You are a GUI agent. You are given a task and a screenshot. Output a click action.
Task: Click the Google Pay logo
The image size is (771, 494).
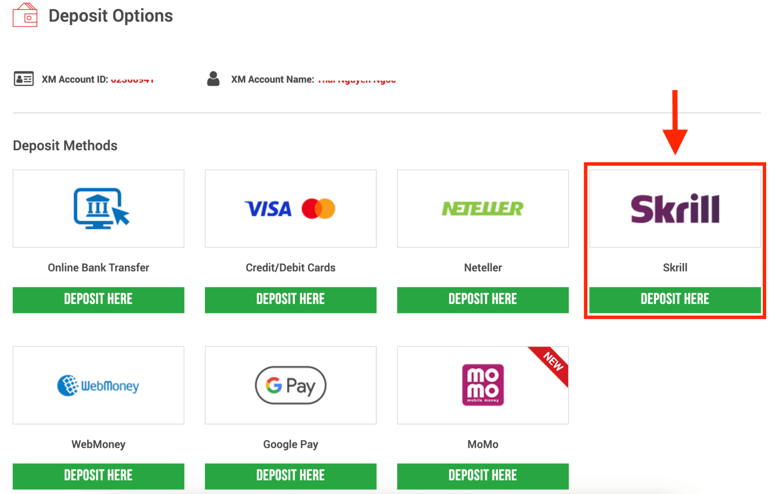290,385
